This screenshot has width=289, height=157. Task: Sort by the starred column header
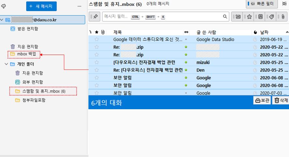click(97, 32)
